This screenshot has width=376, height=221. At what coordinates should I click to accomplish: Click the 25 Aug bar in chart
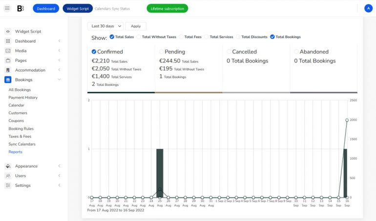(160, 173)
